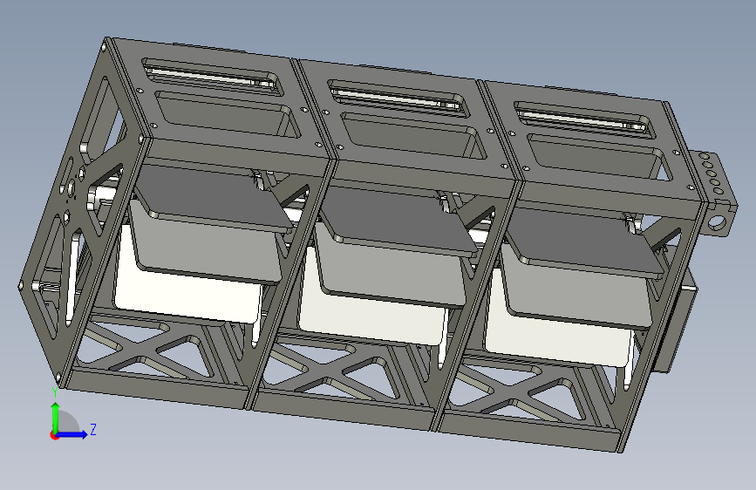Click the red origin ball of the axis triad
This screenshot has height=490, width=756.
54,435
